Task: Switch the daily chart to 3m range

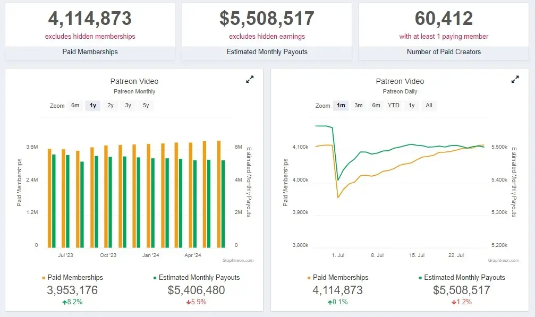Action: pos(358,106)
